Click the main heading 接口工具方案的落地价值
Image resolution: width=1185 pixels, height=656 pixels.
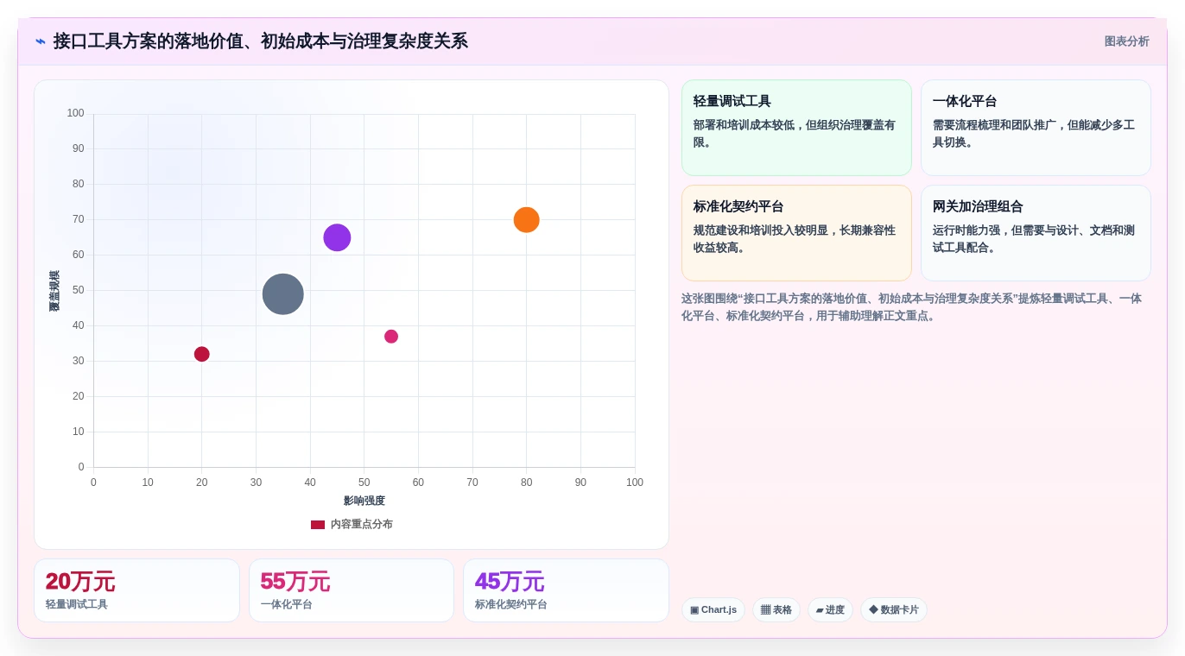coord(260,41)
